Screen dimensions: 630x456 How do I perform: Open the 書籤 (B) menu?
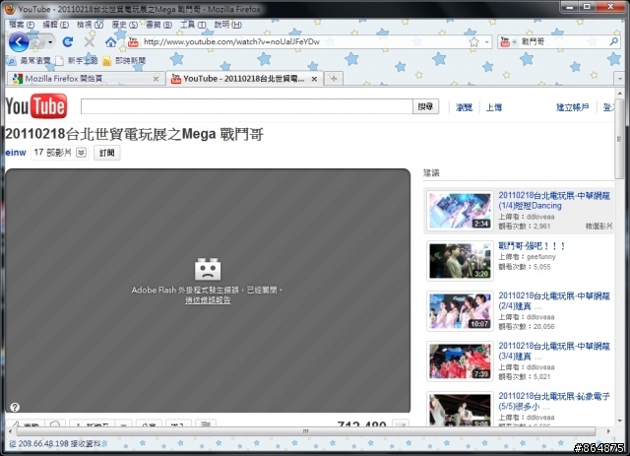point(158,25)
